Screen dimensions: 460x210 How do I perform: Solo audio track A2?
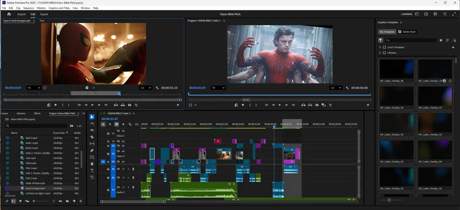click(128, 177)
